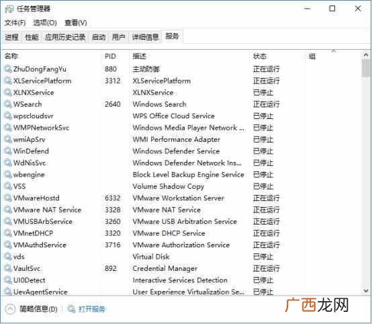Click the wpscloudsvr service icon

(8, 116)
